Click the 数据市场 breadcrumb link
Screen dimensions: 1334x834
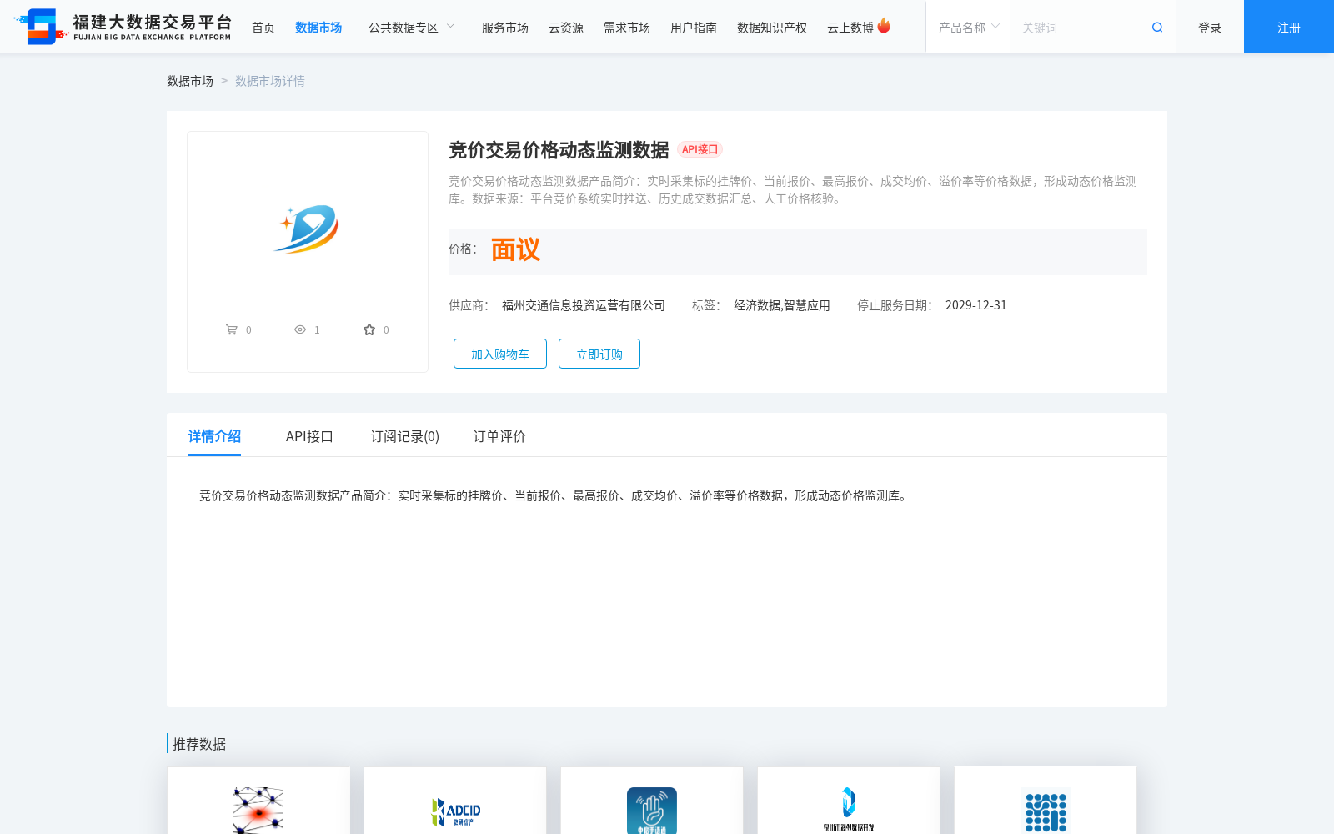tap(190, 81)
